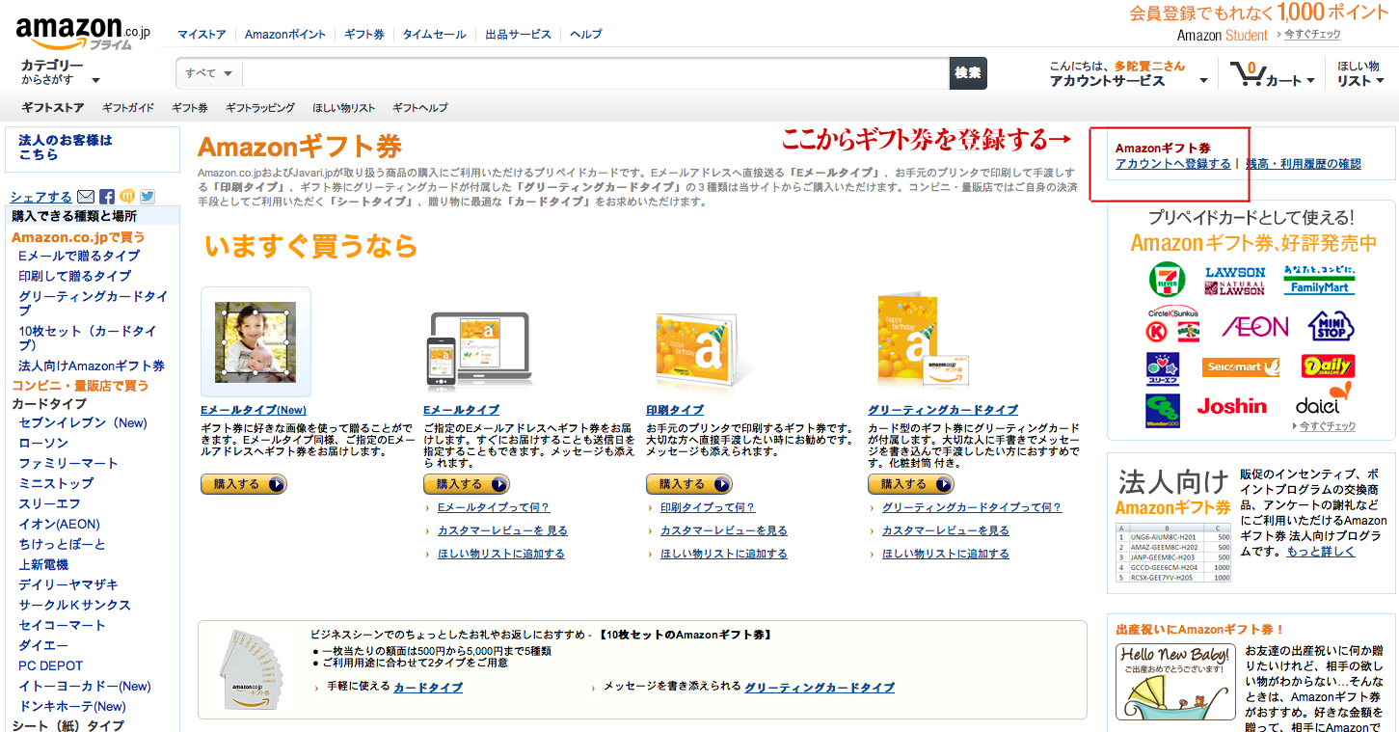
Task: Click the WonderGOO logo
Action: (1162, 411)
